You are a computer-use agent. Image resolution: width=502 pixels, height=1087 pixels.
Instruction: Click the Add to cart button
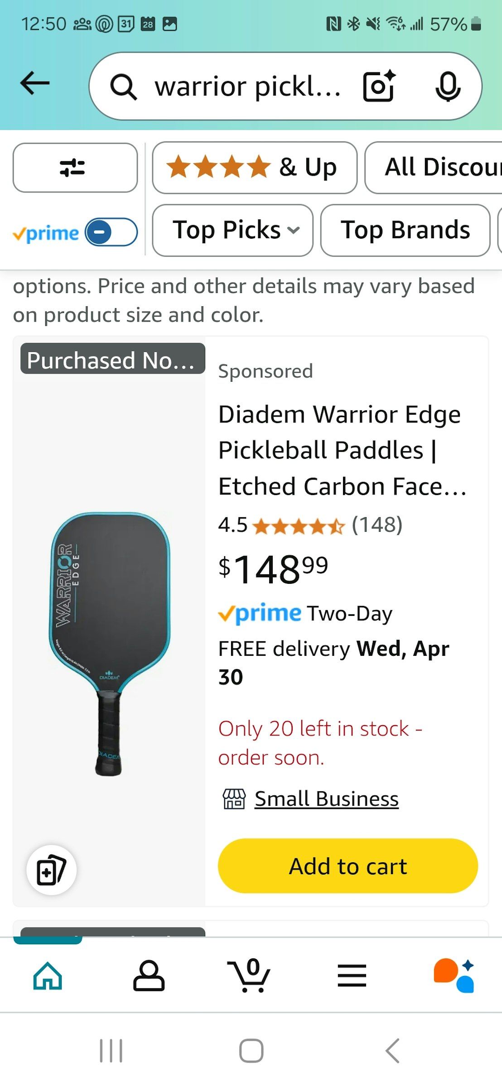[348, 866]
